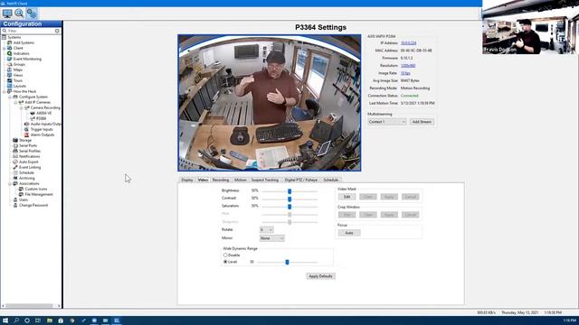579x325 pixels.
Task: Select the P3364 camera entry
Action: (x=42, y=118)
